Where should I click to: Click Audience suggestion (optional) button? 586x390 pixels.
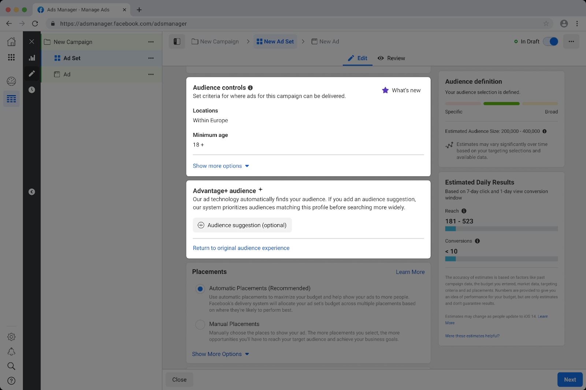242,225
